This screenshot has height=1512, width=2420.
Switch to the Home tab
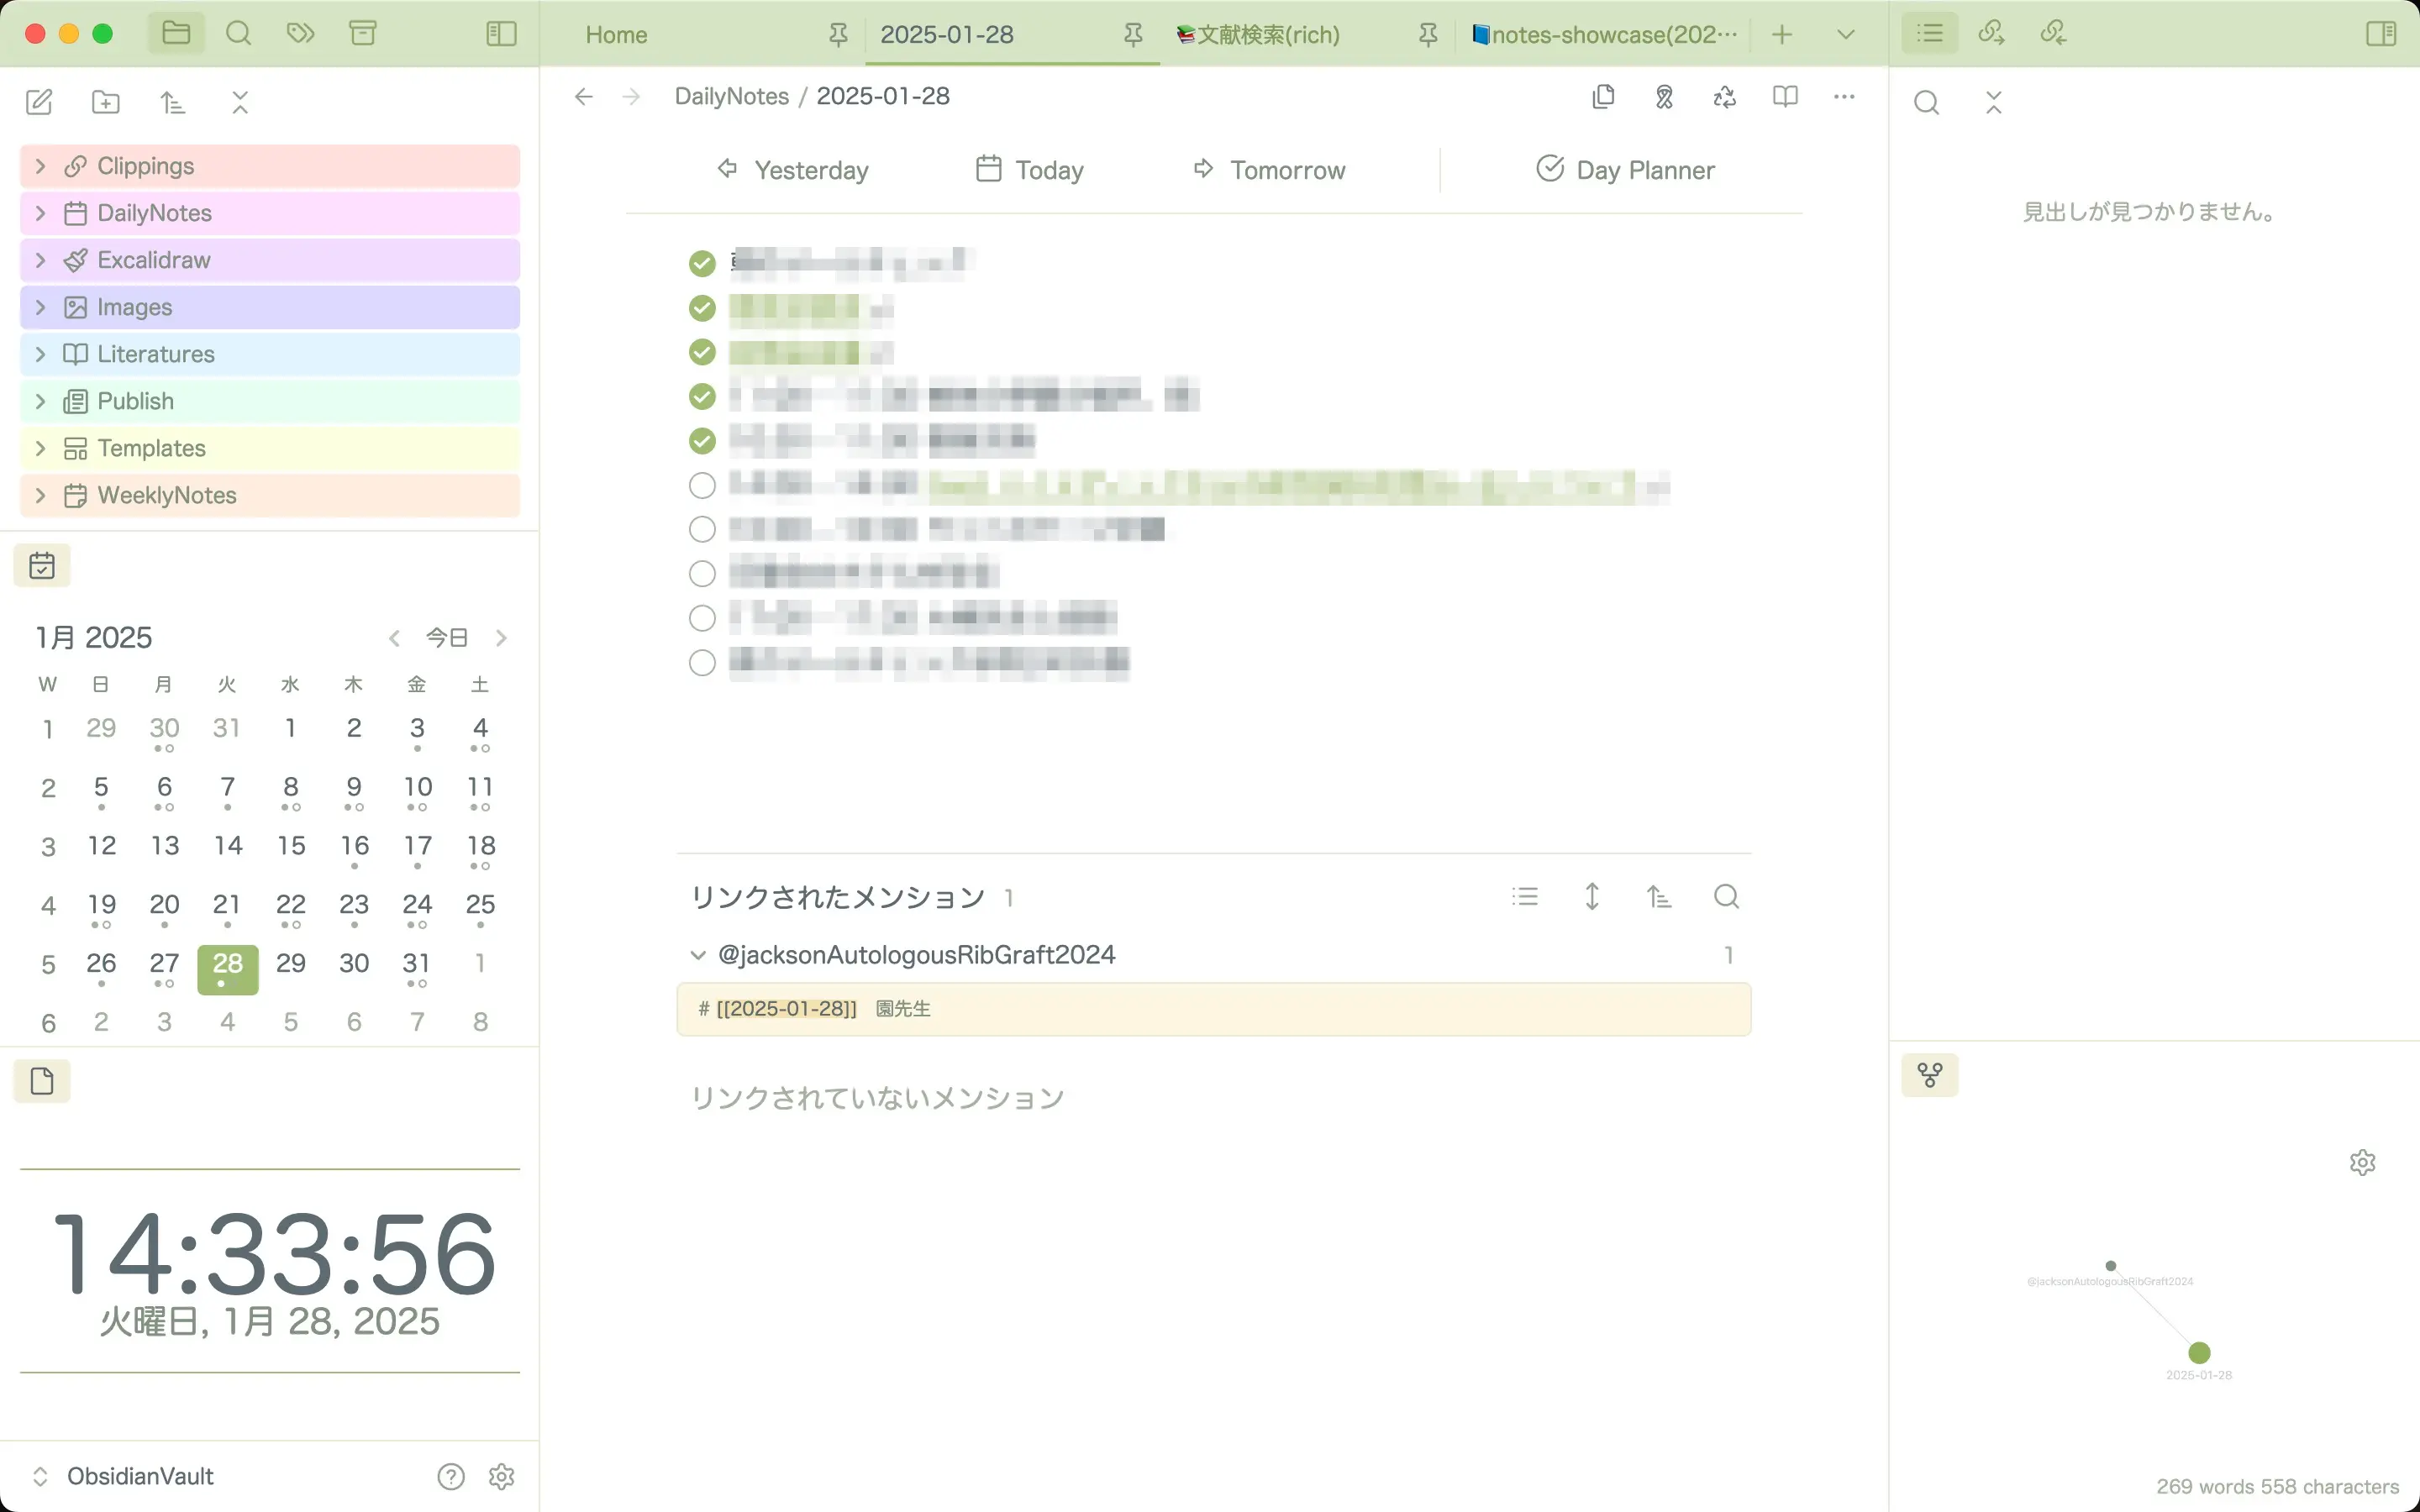[616, 35]
